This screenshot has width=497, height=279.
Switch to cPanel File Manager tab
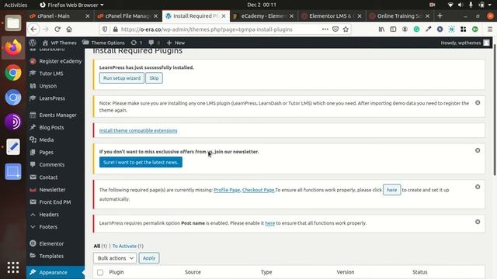pyautogui.click(x=127, y=15)
